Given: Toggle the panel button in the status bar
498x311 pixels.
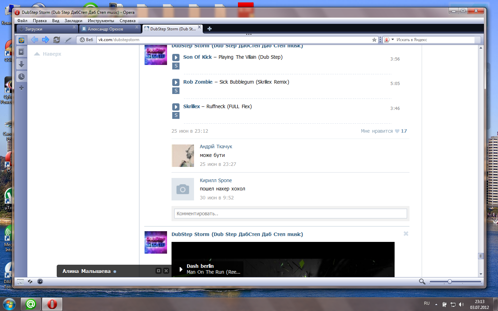Looking at the screenshot, I should coord(20,282).
